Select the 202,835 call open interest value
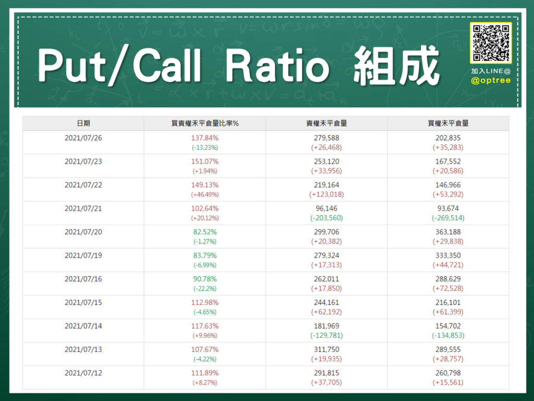 coord(447,138)
